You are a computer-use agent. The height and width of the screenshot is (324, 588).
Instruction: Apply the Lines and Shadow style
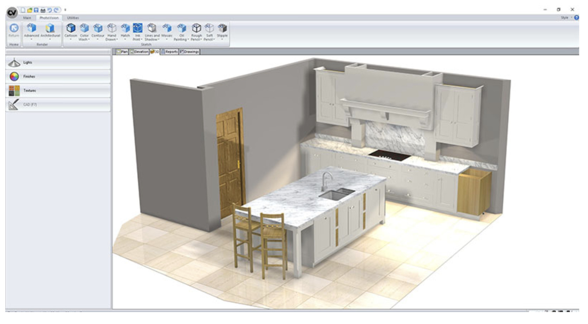[152, 32]
